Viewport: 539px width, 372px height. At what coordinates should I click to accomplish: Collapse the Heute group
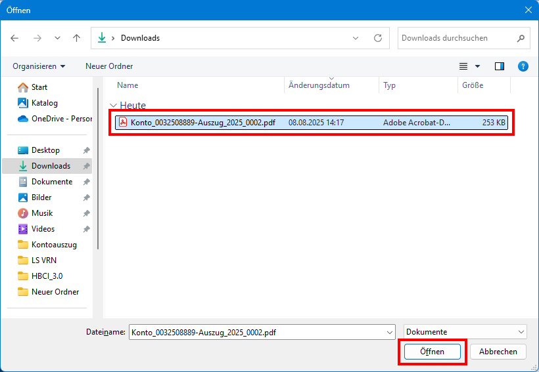coord(114,106)
